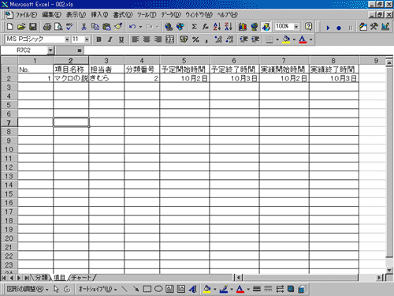This screenshot has height=296, width=394.
Task: Select the Rectangle drawing tool
Action: click(x=147, y=289)
